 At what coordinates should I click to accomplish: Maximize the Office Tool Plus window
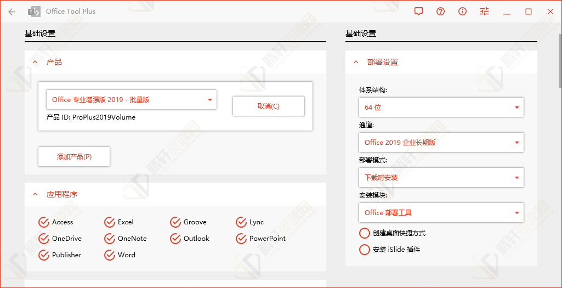[529, 12]
